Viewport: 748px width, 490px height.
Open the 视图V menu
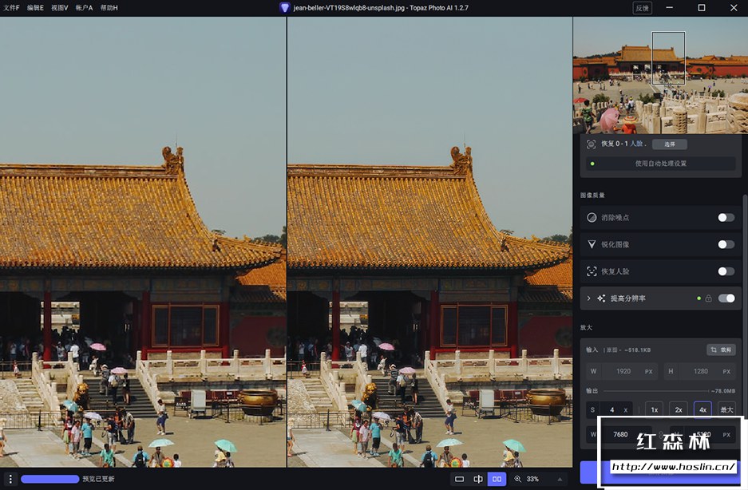60,8
